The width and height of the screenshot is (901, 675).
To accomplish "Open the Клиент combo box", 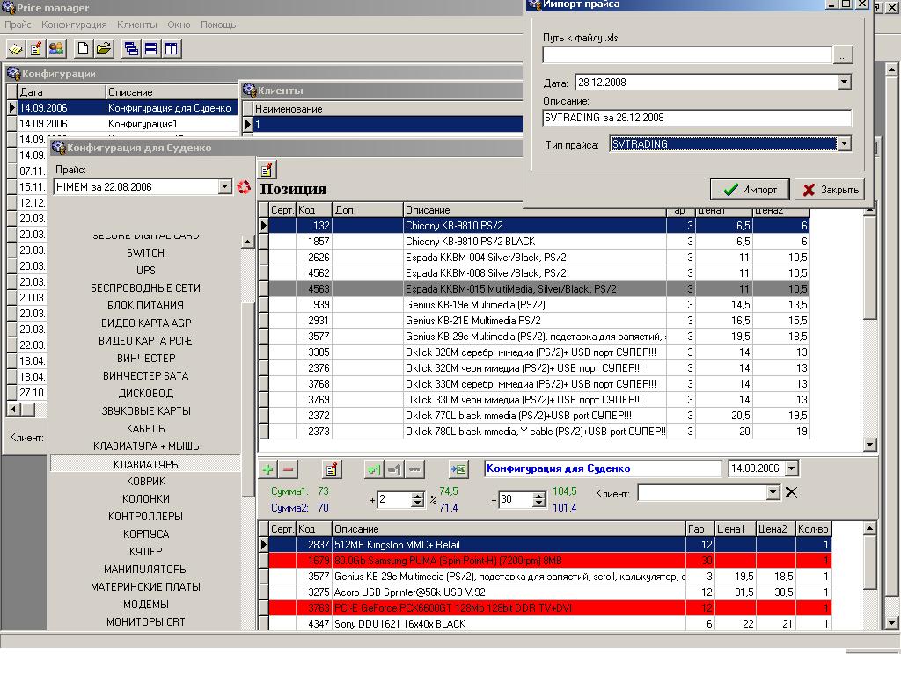I will 773,493.
